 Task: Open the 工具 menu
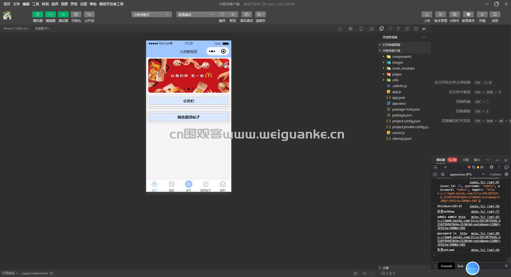click(x=35, y=4)
